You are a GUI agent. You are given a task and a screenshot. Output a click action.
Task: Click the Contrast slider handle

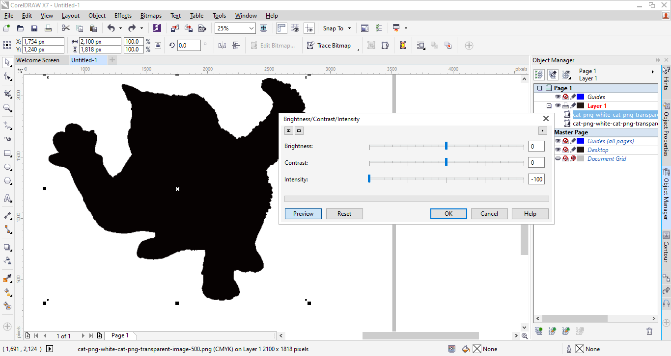click(446, 162)
